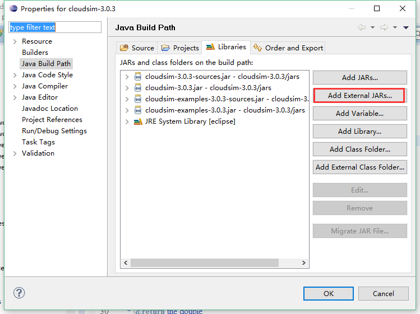Click the forward navigation arrow icon

(x=384, y=27)
